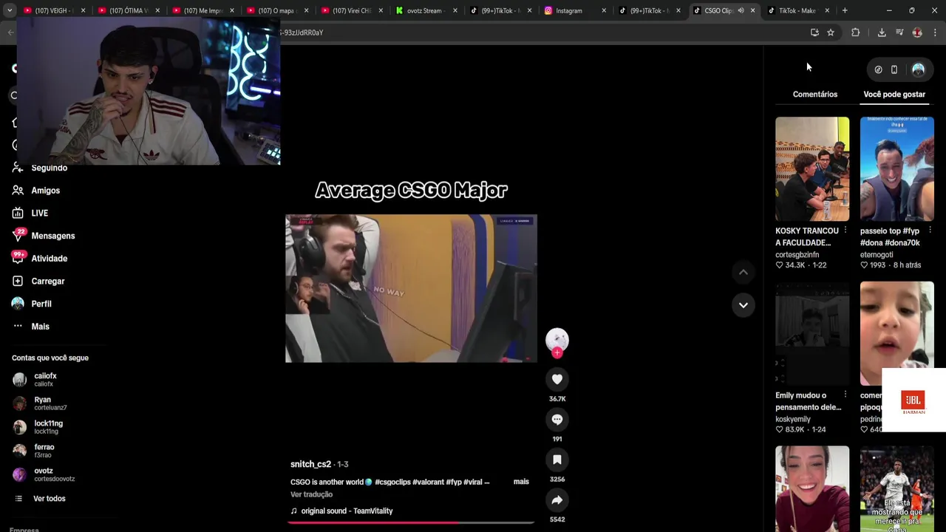Go to the next video with the down arrow
Image resolution: width=946 pixels, height=532 pixels.
(x=743, y=305)
